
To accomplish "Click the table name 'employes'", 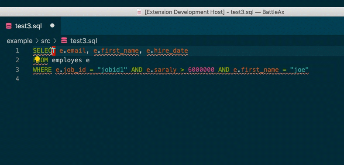I will (67, 60).
